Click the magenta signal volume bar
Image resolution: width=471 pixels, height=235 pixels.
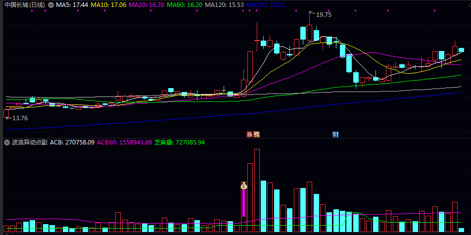tap(243, 203)
